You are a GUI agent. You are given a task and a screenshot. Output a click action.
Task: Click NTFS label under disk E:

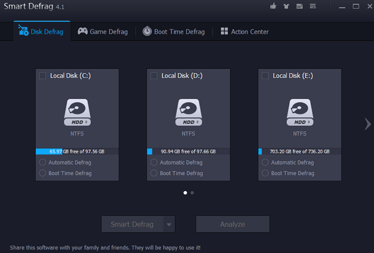coord(300,133)
